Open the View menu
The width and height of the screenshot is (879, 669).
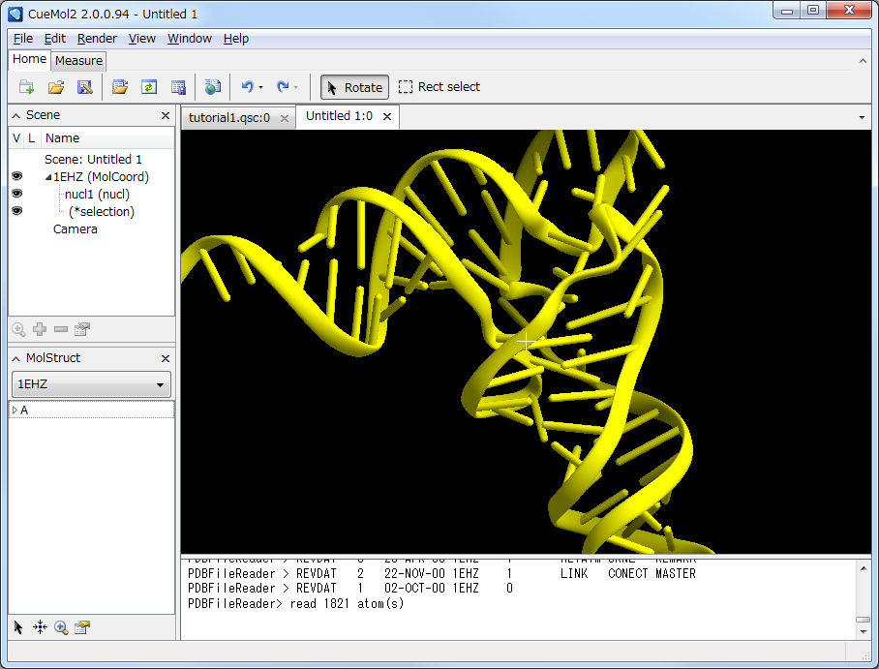click(142, 39)
